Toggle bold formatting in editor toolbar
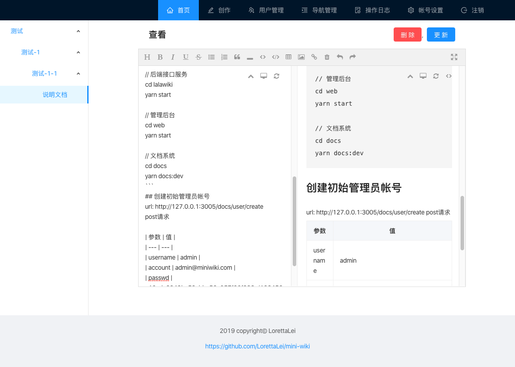This screenshot has height=367, width=515. pyautogui.click(x=160, y=57)
